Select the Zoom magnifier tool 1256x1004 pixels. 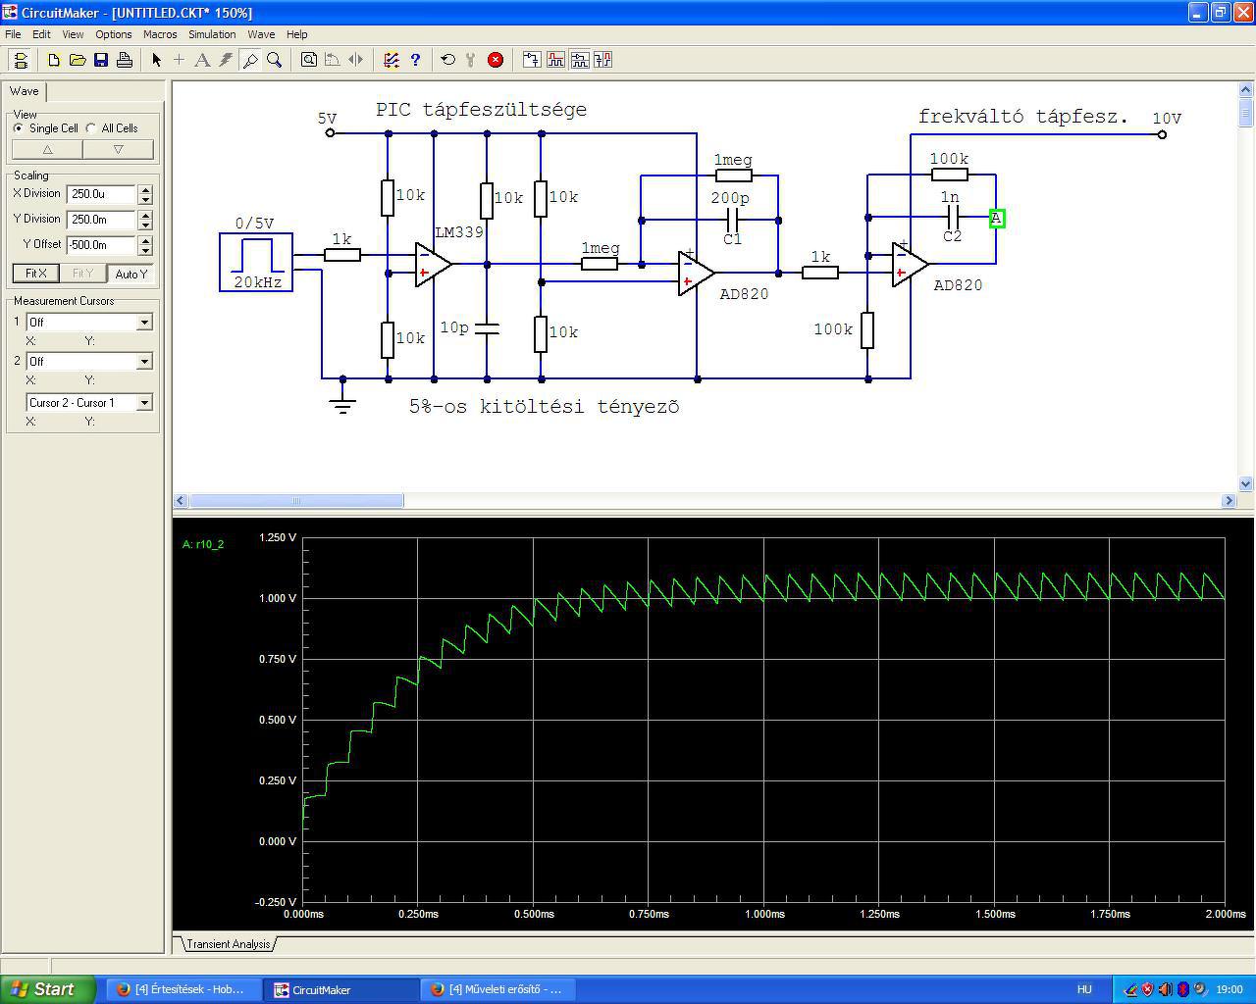(274, 60)
